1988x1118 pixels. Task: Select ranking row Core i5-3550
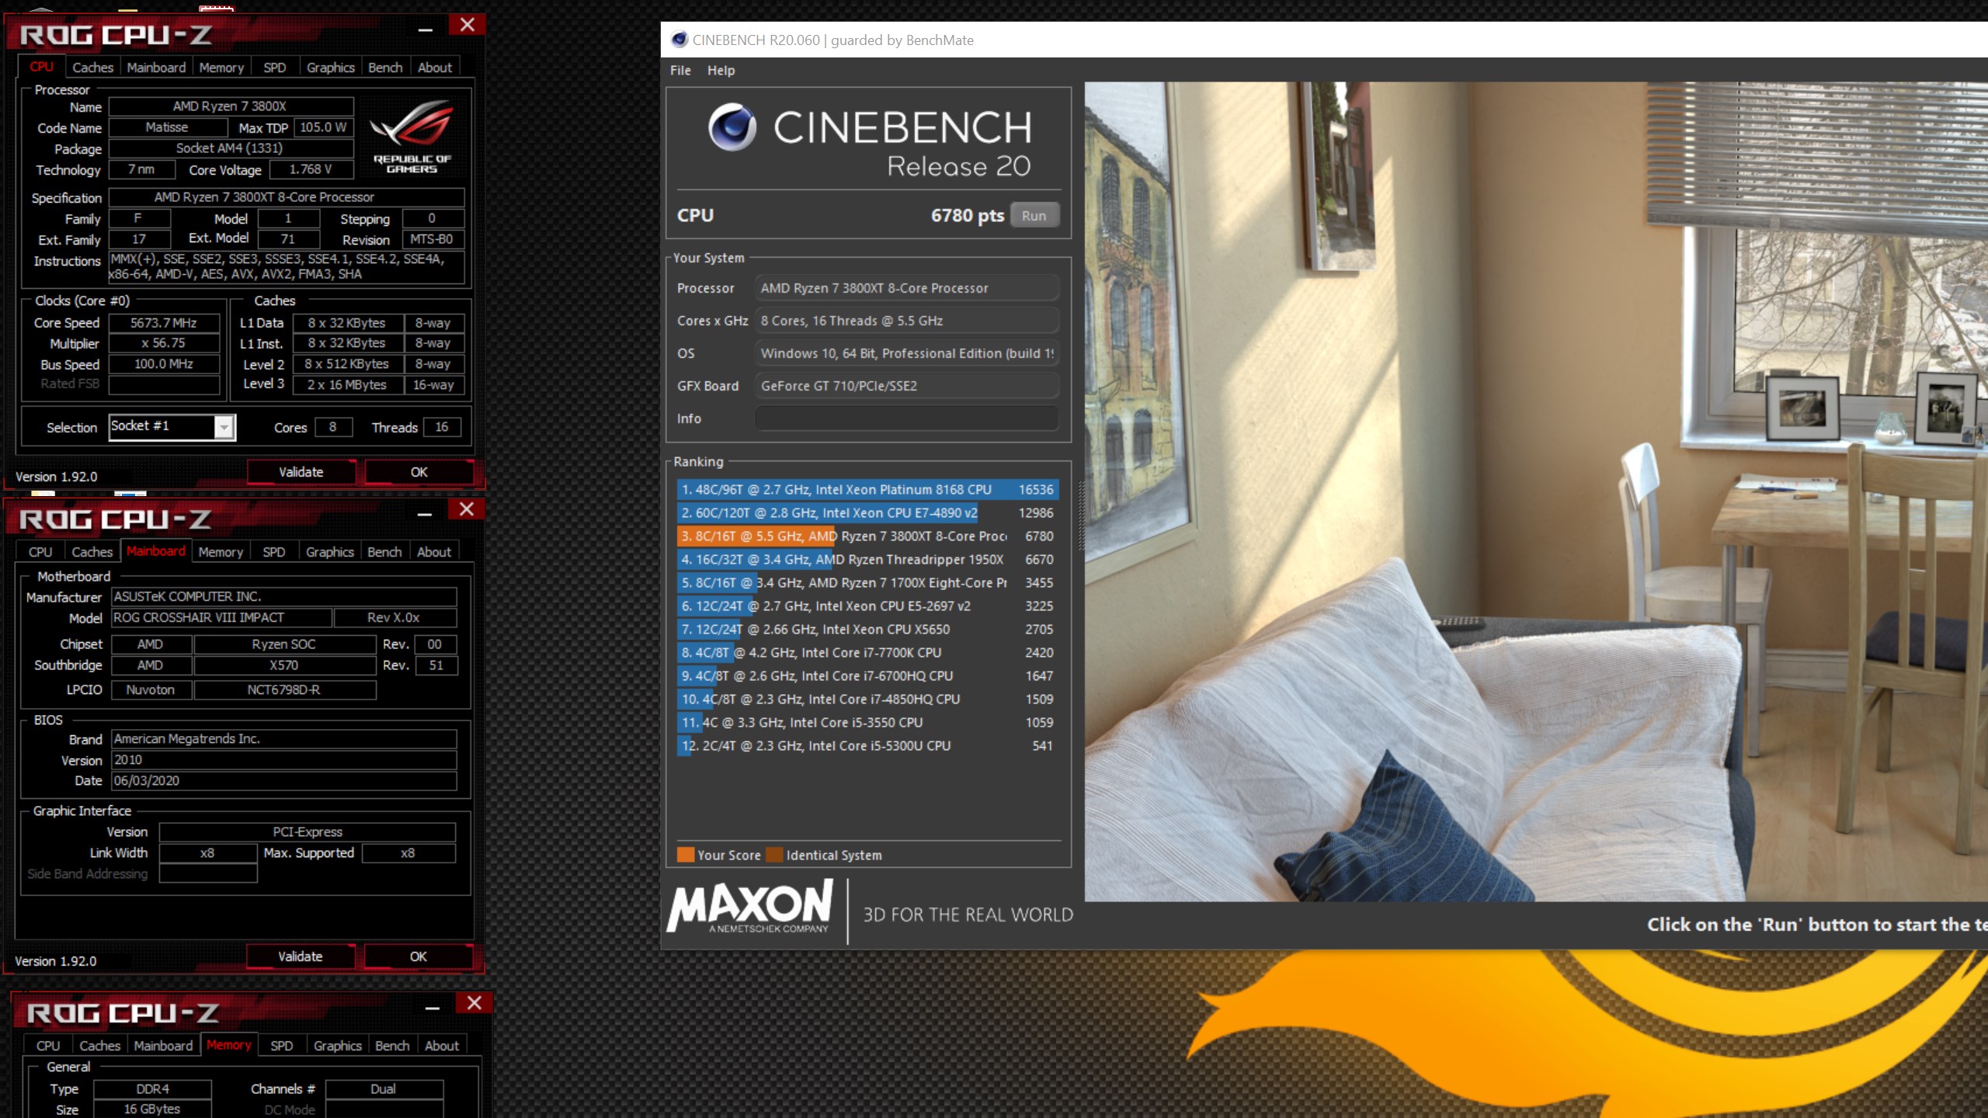[x=867, y=723]
